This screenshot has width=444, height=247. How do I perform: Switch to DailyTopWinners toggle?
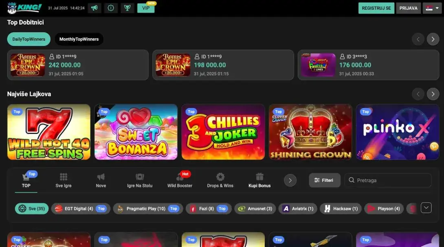(x=29, y=39)
